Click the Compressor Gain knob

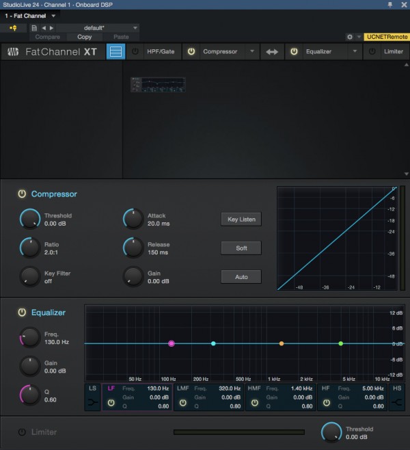(133, 277)
